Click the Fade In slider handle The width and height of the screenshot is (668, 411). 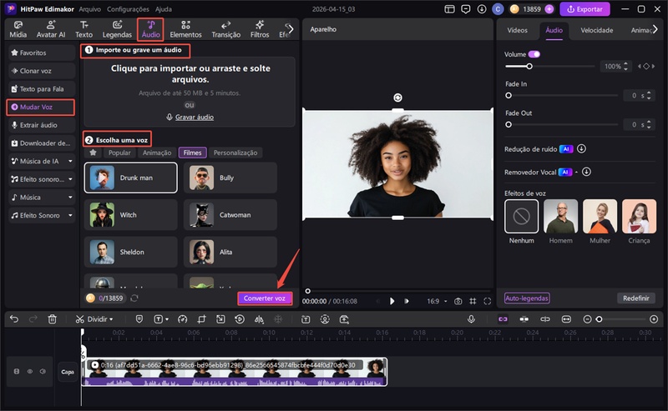point(509,96)
